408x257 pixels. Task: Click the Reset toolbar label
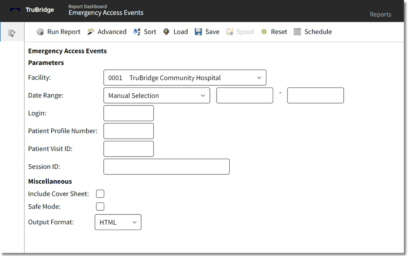click(x=279, y=32)
